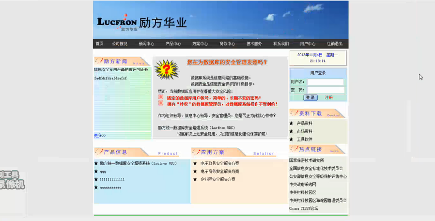Open news item fadfdsfdsafdsafsf
This screenshot has height=221, width=435.
coord(110,79)
